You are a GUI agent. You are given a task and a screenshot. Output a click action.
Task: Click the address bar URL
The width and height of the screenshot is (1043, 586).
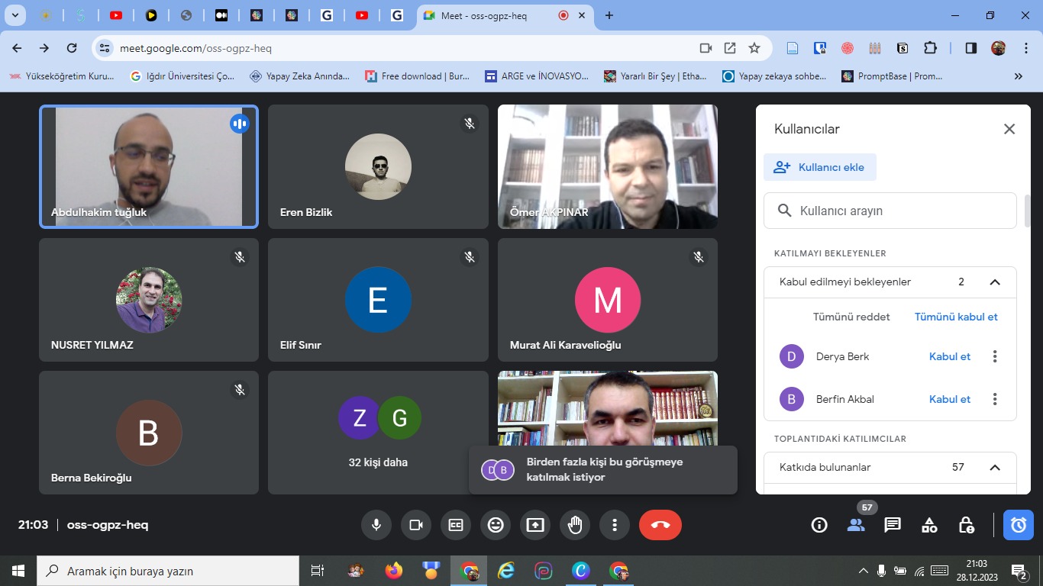[195, 48]
